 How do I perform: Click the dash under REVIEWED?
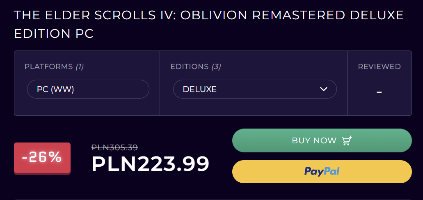click(379, 92)
